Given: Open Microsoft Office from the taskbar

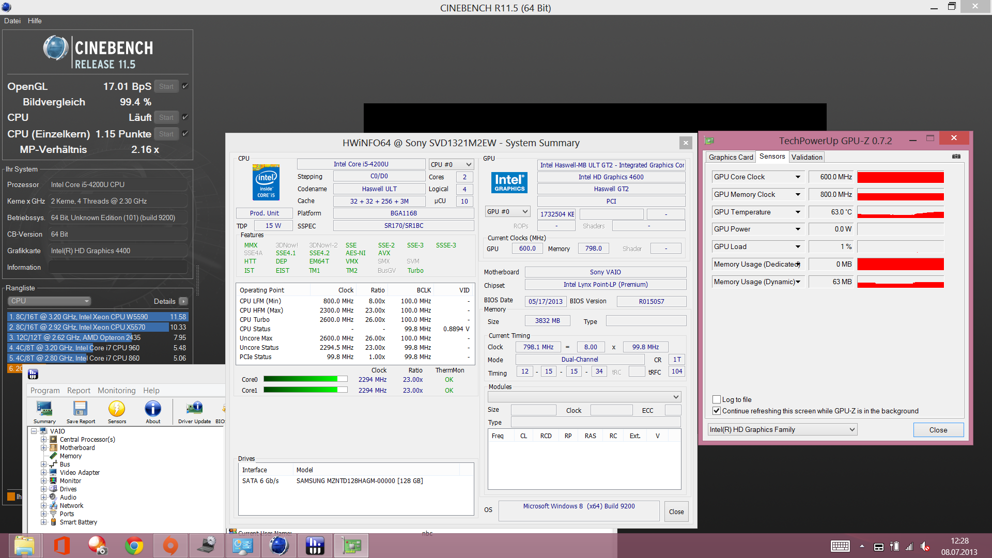Looking at the screenshot, I should tap(61, 546).
